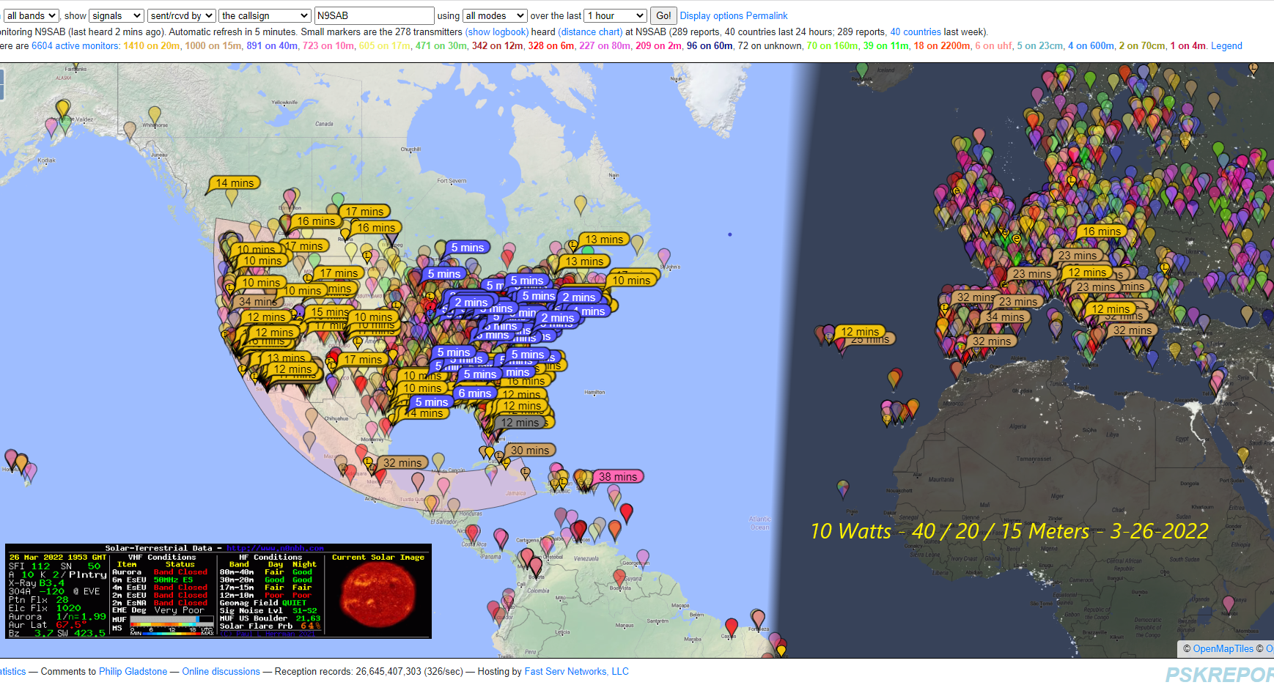Click the green map marker near Iceland
Screen dimensions: 1274x685
(x=862, y=71)
